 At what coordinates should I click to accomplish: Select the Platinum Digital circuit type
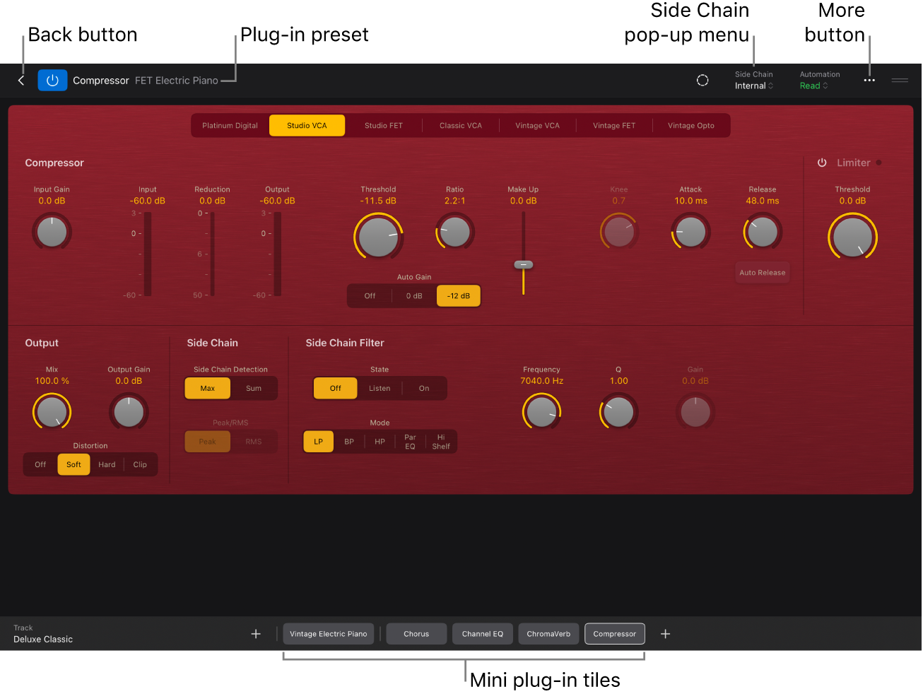pos(230,125)
